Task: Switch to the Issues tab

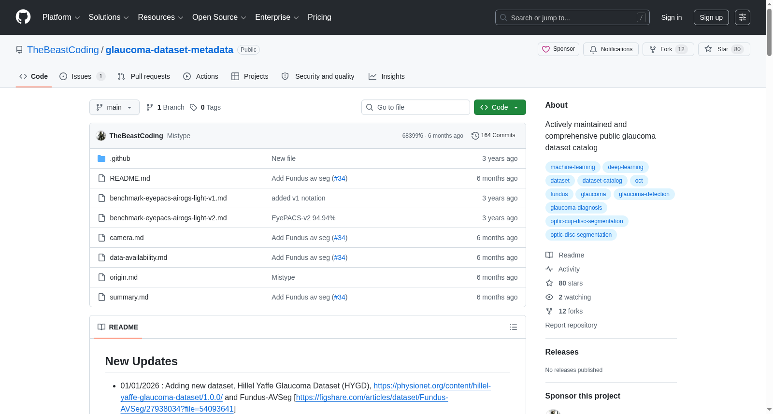Action: pyautogui.click(x=82, y=76)
